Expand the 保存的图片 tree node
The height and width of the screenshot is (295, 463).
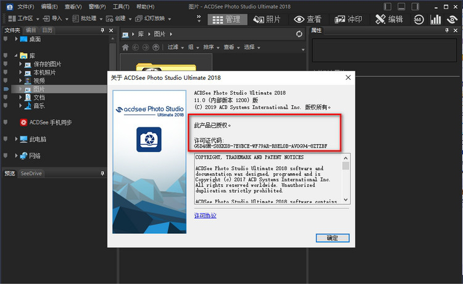[20, 64]
